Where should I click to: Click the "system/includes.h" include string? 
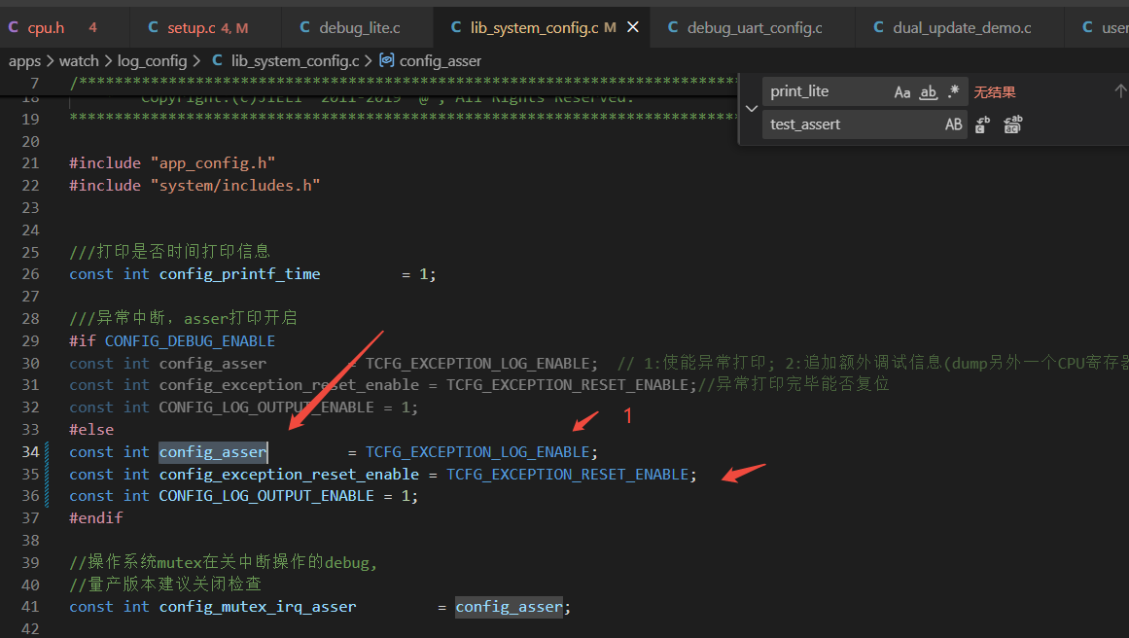coord(235,186)
